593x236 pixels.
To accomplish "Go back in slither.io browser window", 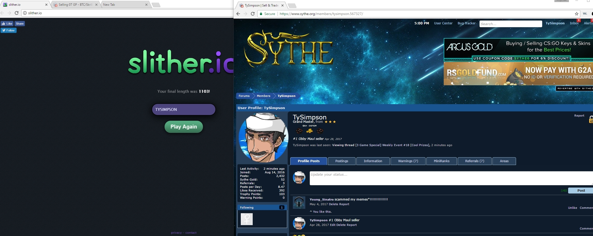I will coord(2,13).
